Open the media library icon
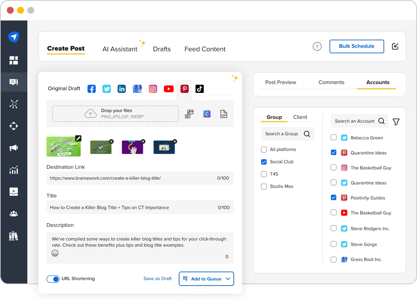Image resolution: width=417 pixels, height=304 pixels. [189, 114]
